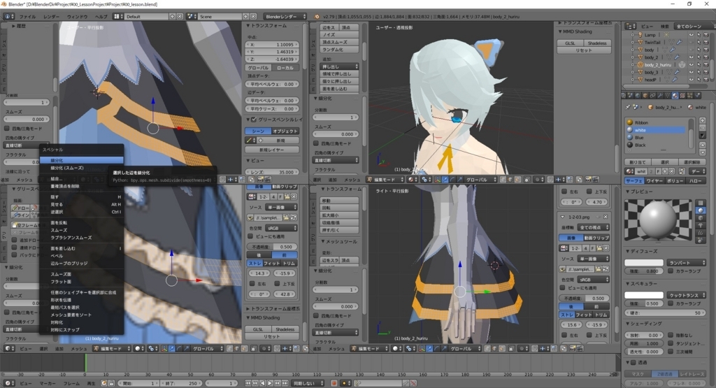
Task: Click the scene browse icon next to Scene
Action: click(x=192, y=17)
